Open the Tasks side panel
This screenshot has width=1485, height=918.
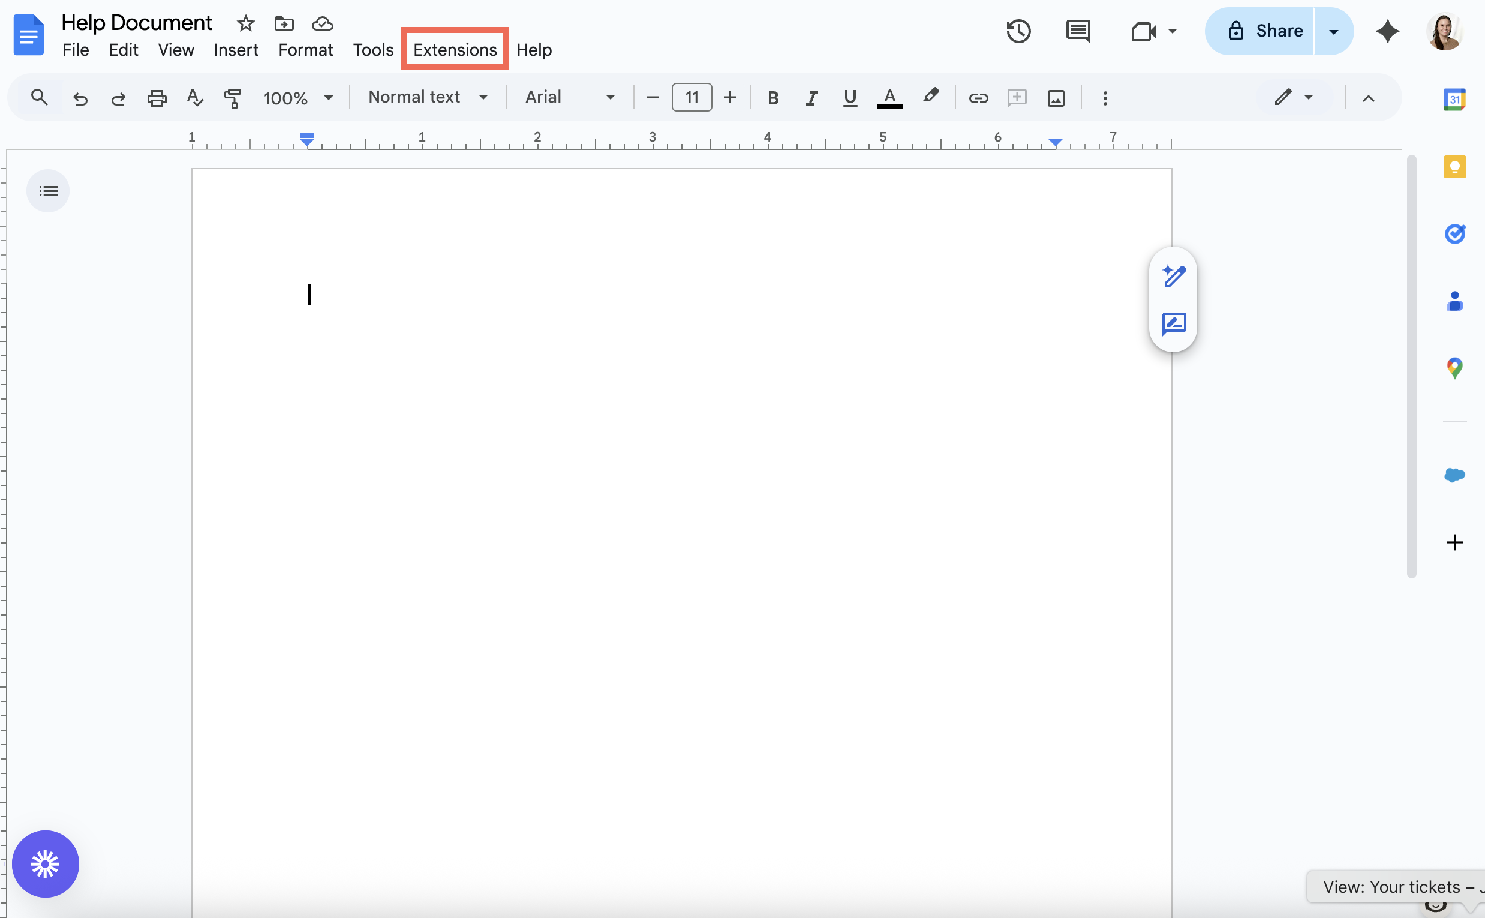(x=1455, y=234)
